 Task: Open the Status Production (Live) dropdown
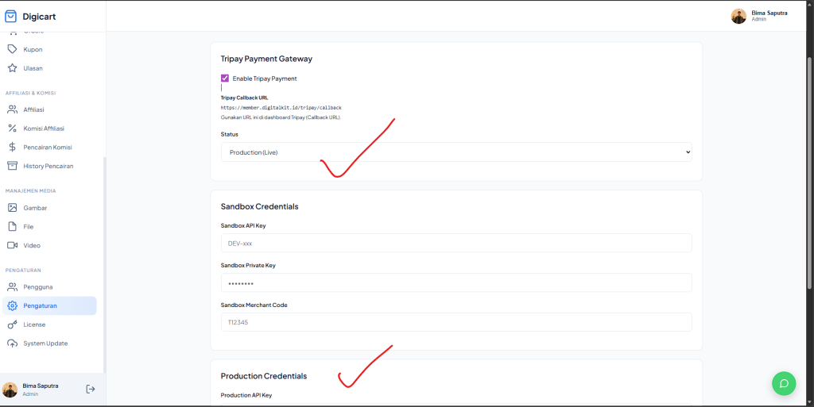[x=455, y=152]
